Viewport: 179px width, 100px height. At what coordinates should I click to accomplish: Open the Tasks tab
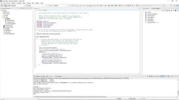tap(43, 76)
